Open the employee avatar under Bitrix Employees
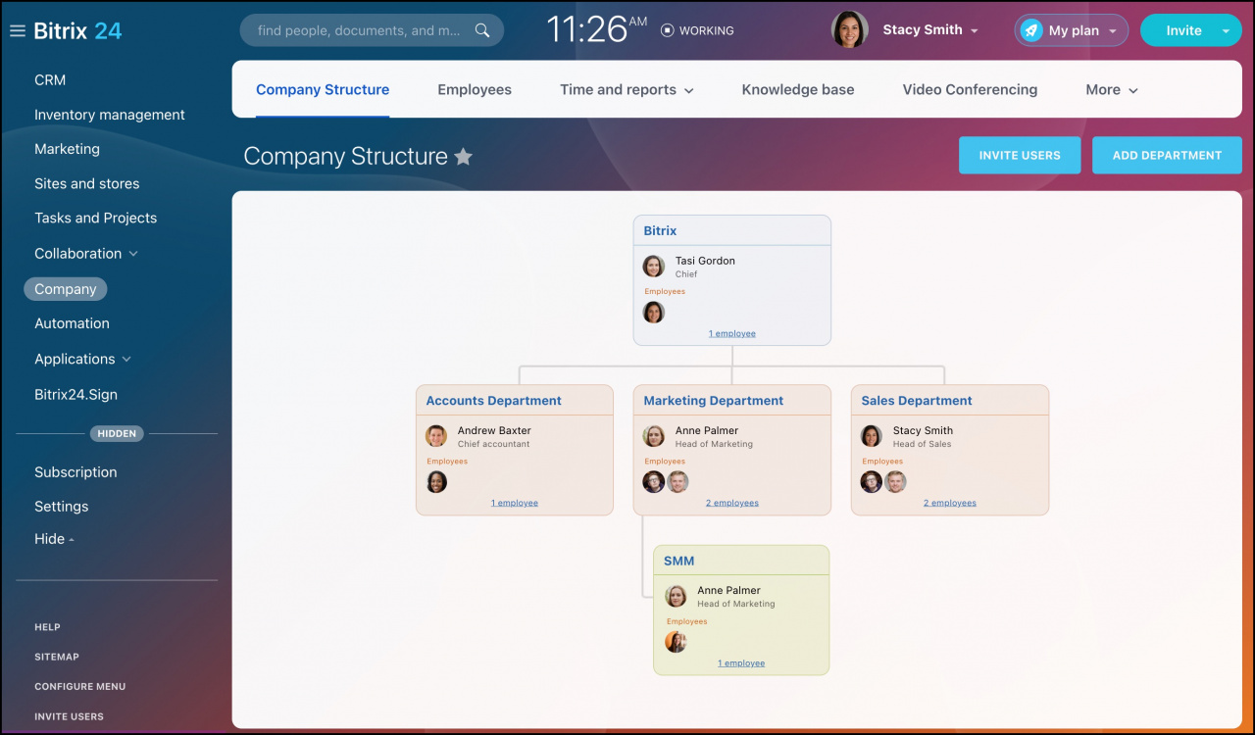Viewport: 1255px width, 735px height. (x=654, y=312)
